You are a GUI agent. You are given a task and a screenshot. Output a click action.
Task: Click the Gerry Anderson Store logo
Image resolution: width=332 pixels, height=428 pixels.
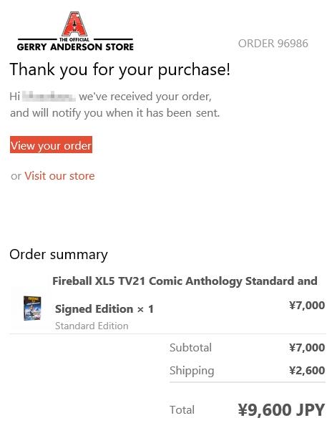75,31
